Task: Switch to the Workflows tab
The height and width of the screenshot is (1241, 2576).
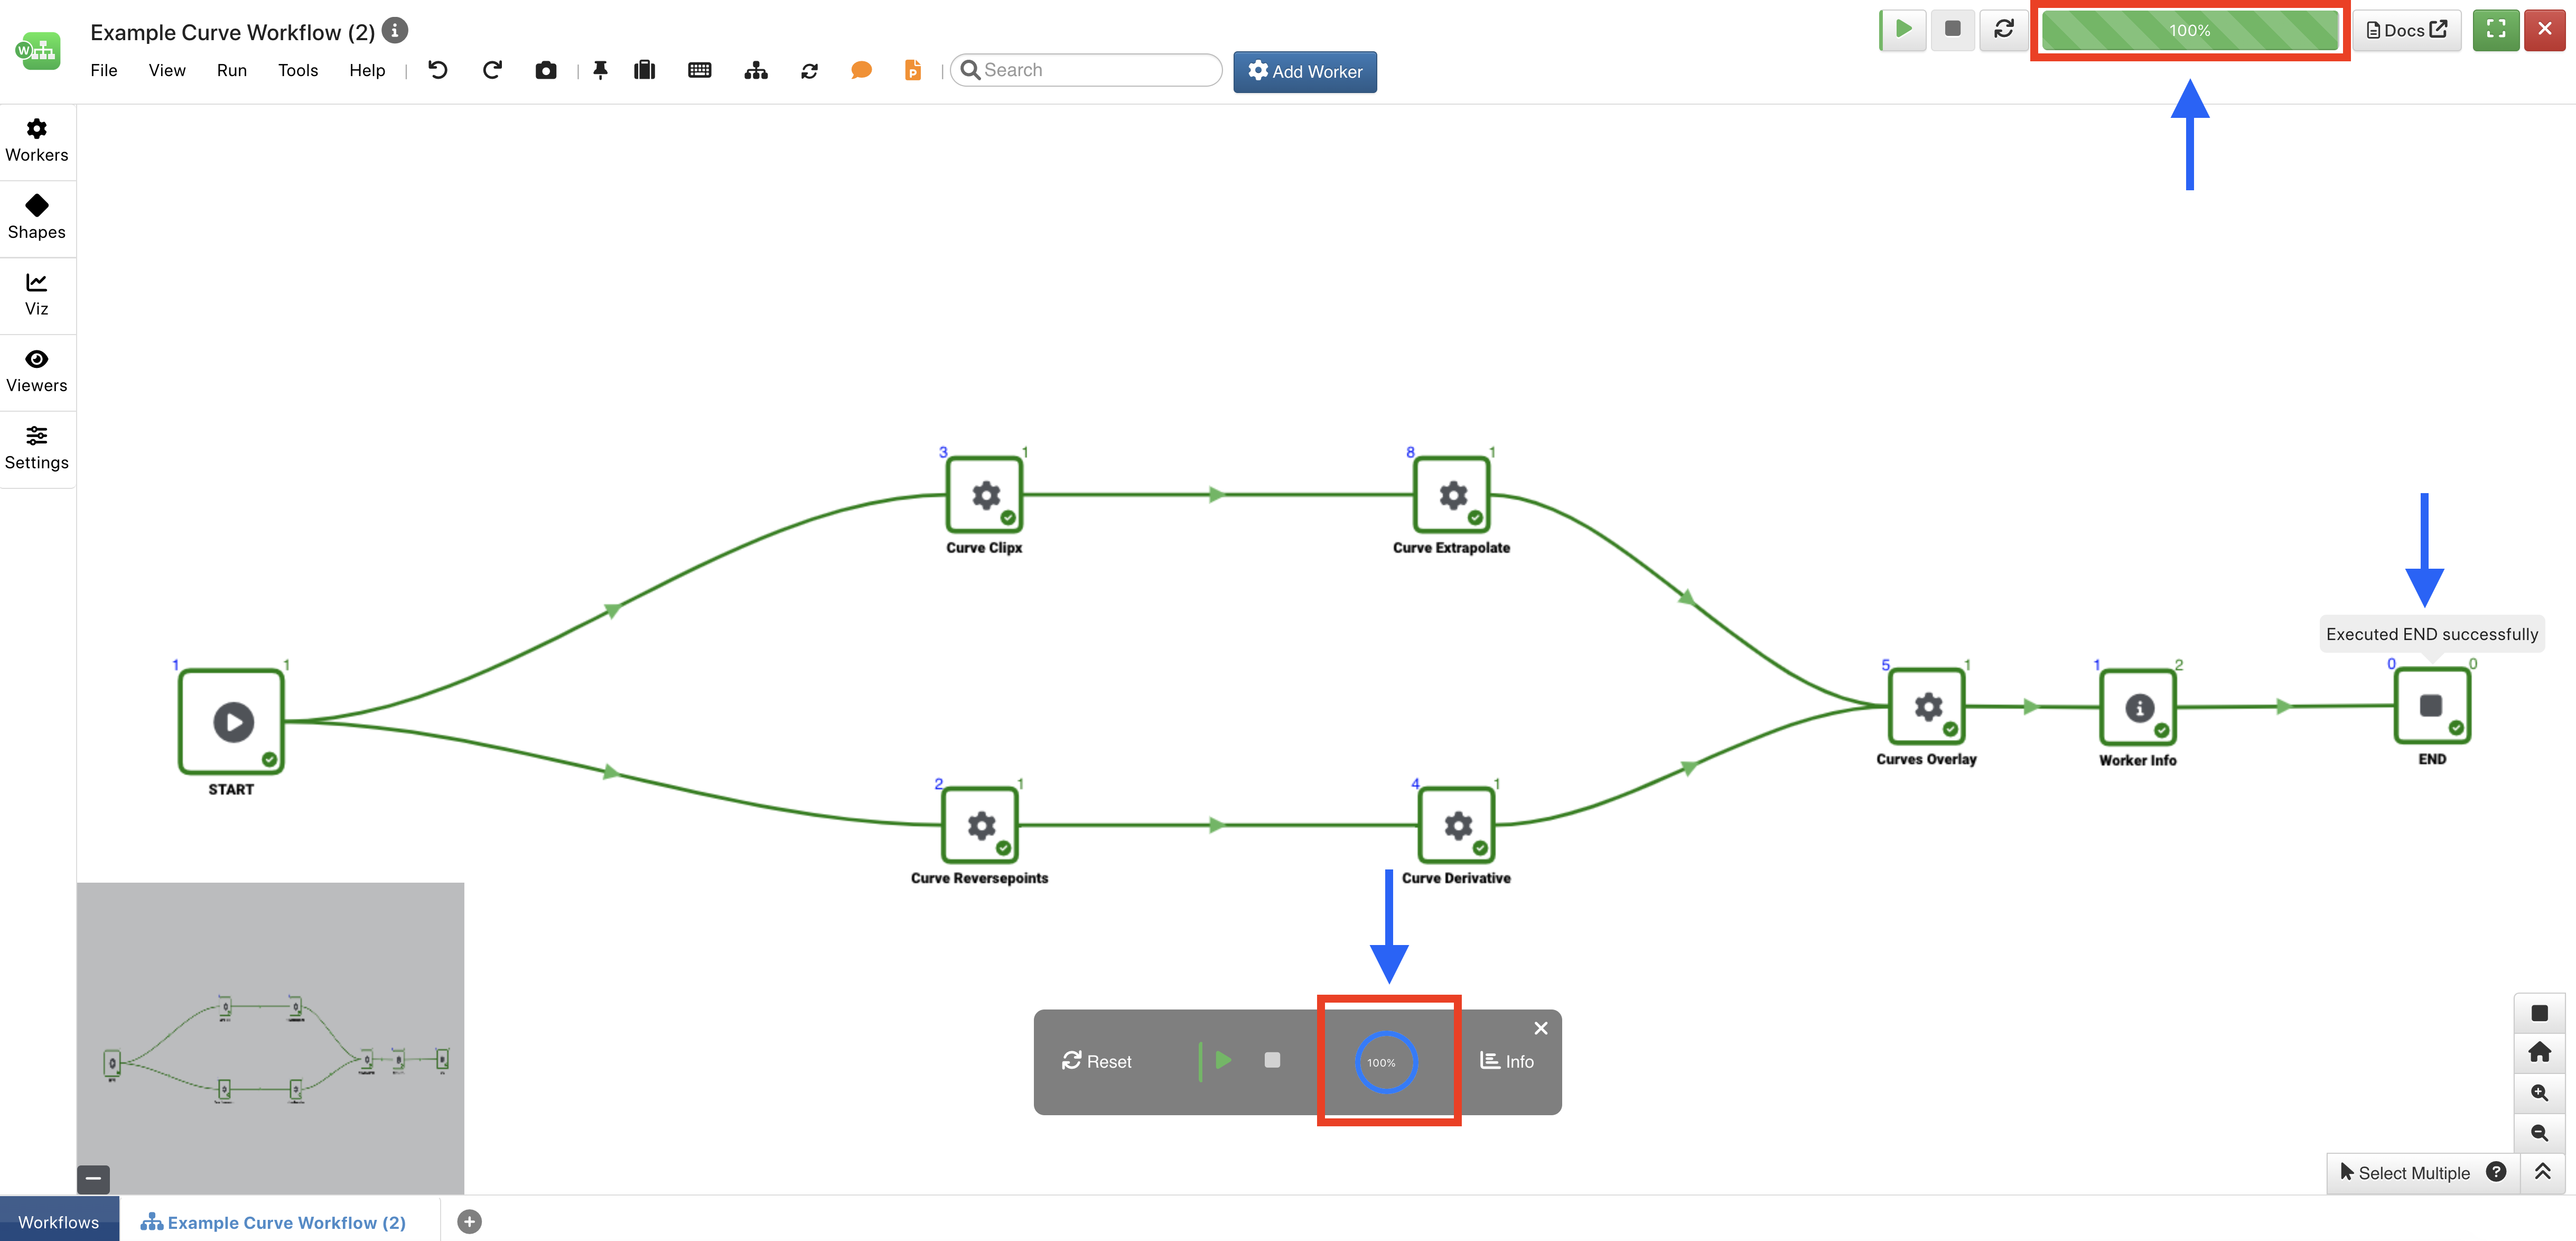Action: (x=58, y=1221)
